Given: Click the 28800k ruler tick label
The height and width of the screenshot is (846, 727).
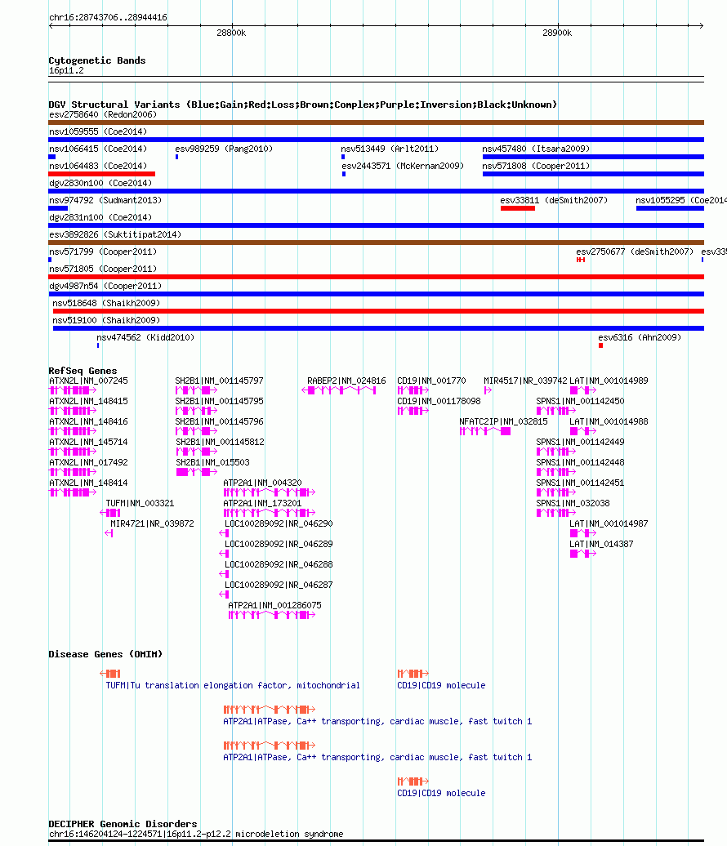Looking at the screenshot, I should tap(231, 33).
